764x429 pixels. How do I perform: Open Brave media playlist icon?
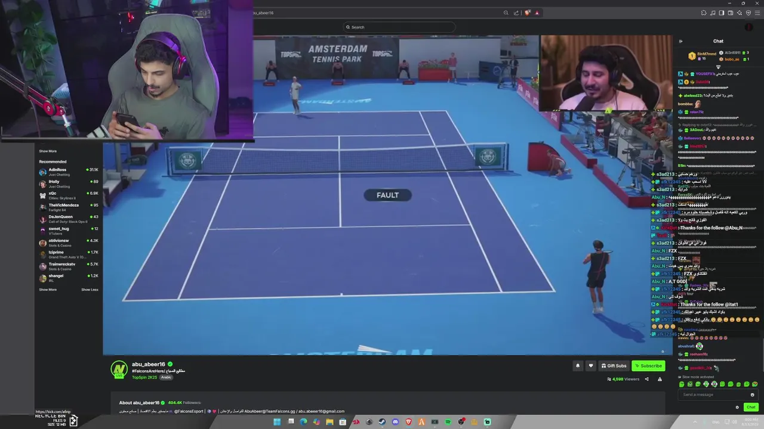click(x=713, y=13)
